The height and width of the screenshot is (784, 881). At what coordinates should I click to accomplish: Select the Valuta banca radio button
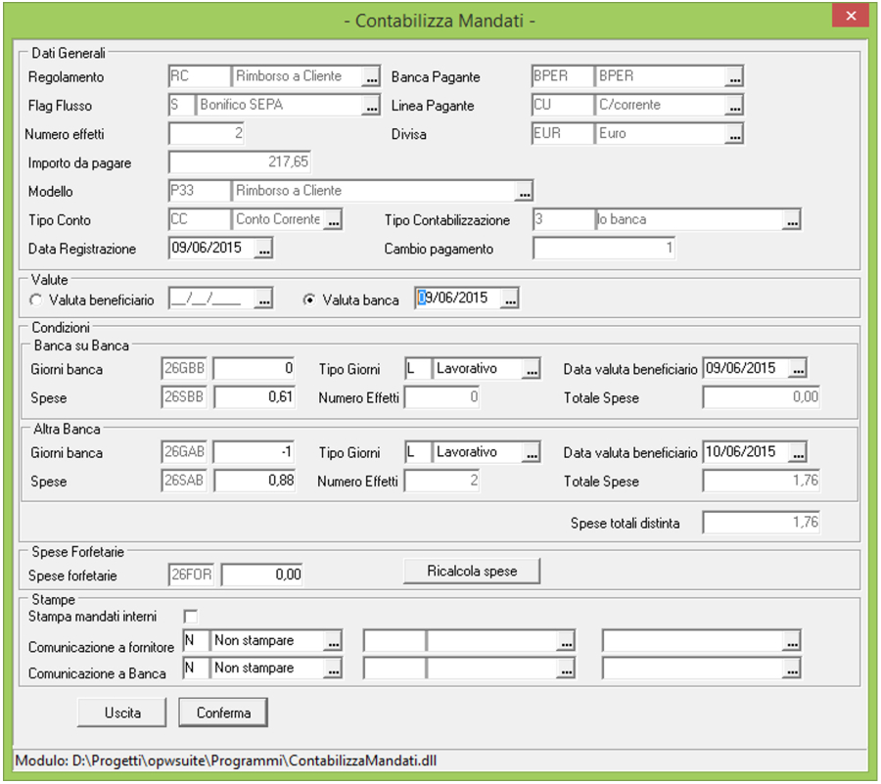click(x=309, y=300)
